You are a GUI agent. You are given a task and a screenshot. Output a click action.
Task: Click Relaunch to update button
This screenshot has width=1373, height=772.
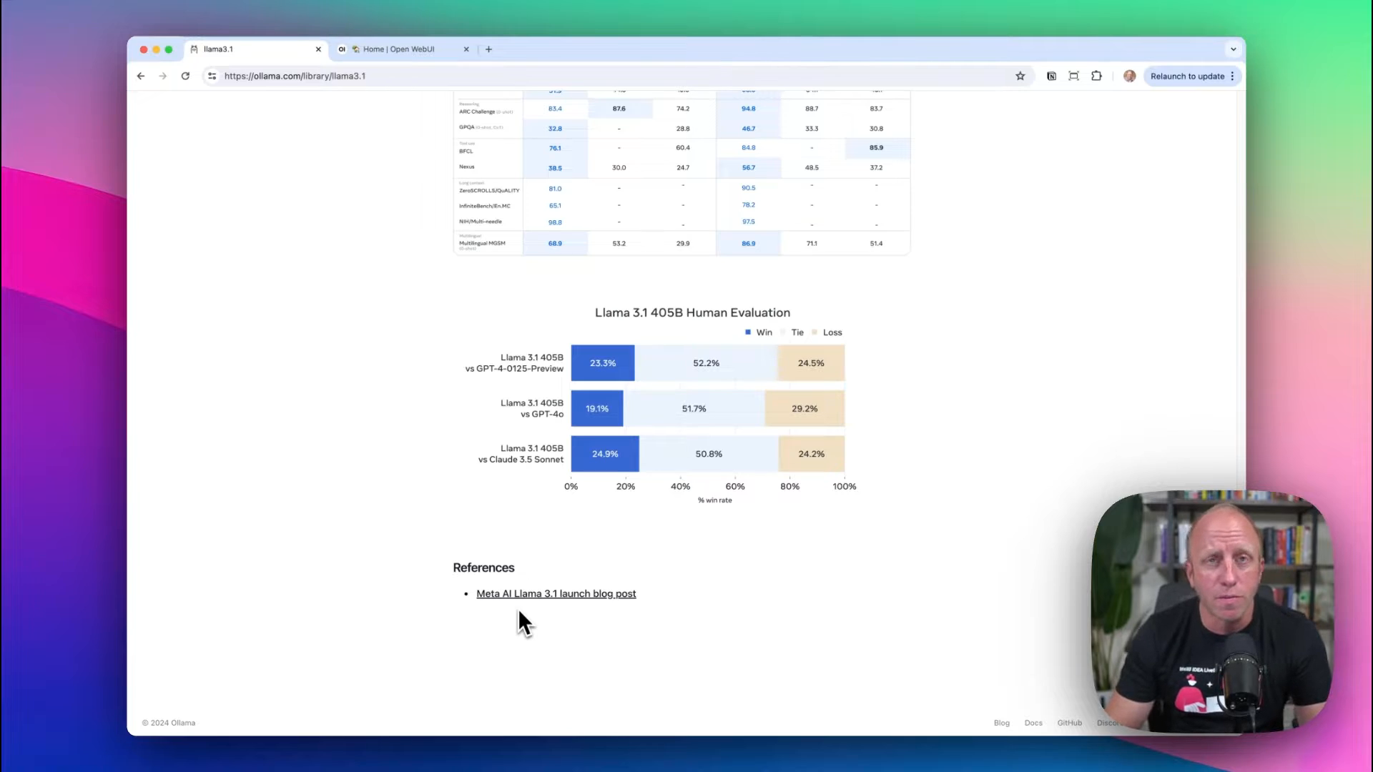1186,76
